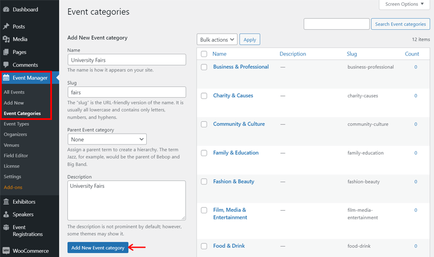Tick the Charity & Causes checkbox
Image resolution: width=434 pixels, height=257 pixels.
(204, 96)
